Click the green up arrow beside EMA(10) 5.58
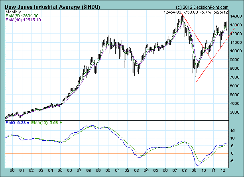The height and width of the screenshot is (177, 244). [x=61, y=123]
